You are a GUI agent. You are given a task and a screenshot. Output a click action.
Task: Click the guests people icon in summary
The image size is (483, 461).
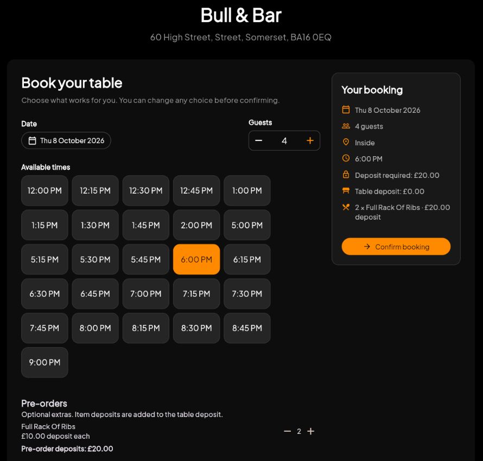(346, 126)
